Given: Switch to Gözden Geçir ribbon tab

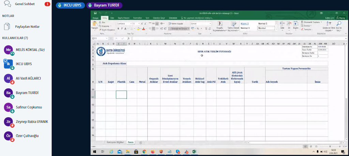Looking at the screenshot, I should [159, 18].
